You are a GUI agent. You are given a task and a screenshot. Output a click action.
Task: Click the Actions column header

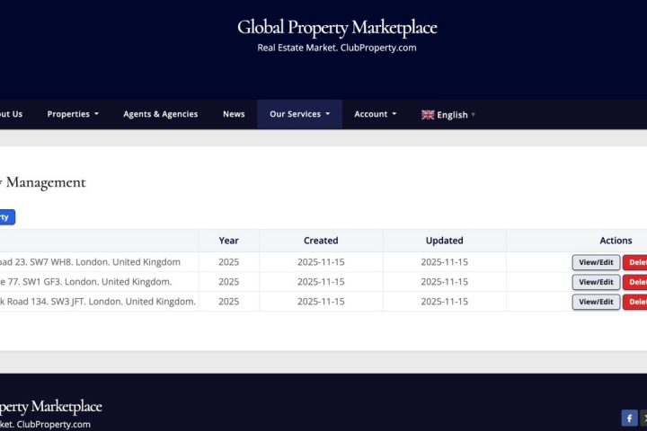pos(616,241)
